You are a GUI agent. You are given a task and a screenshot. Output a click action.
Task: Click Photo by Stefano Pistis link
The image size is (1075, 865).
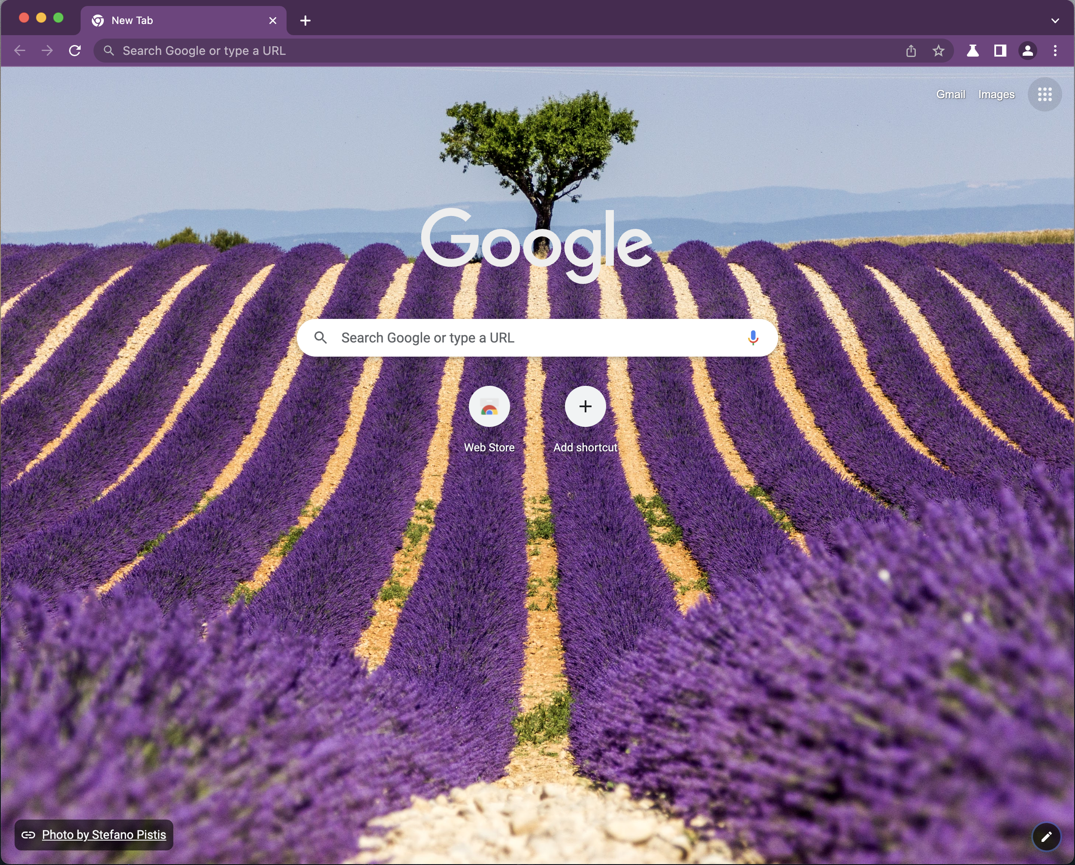click(x=104, y=835)
